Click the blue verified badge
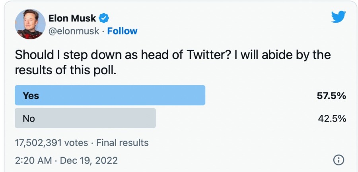 point(105,18)
